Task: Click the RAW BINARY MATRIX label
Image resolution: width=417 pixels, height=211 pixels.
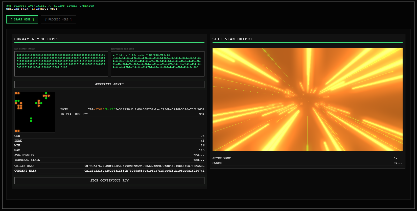Action: point(25,49)
